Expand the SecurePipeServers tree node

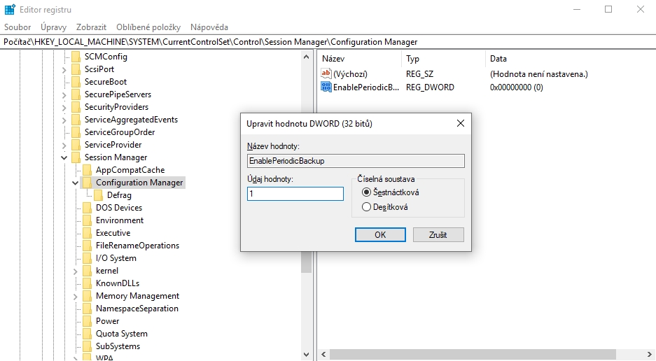click(x=64, y=95)
